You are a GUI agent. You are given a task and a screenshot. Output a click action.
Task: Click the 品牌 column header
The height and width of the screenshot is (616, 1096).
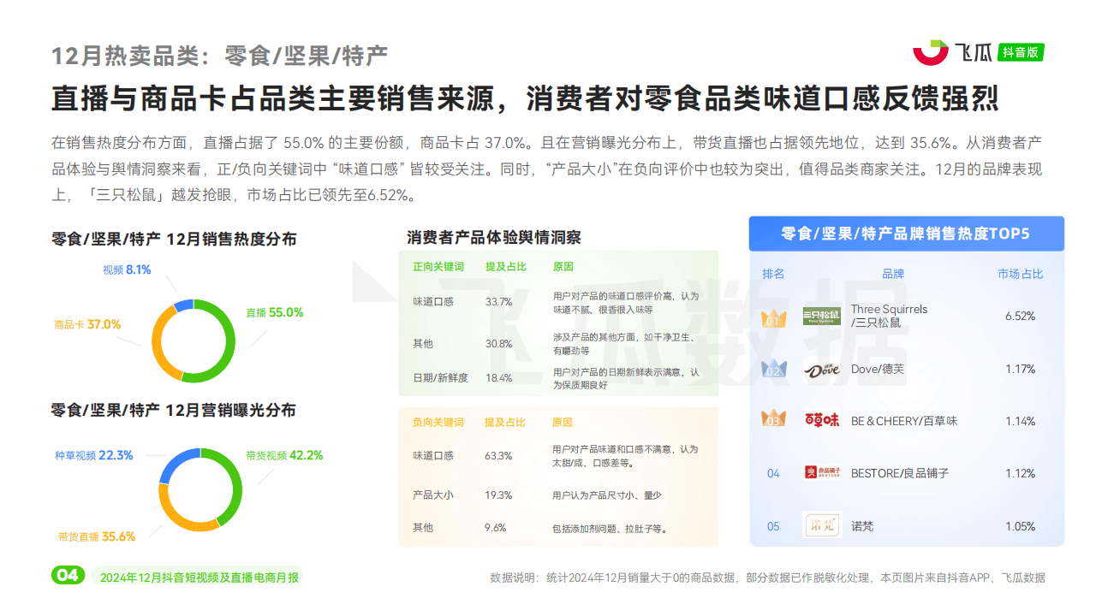[x=893, y=275]
